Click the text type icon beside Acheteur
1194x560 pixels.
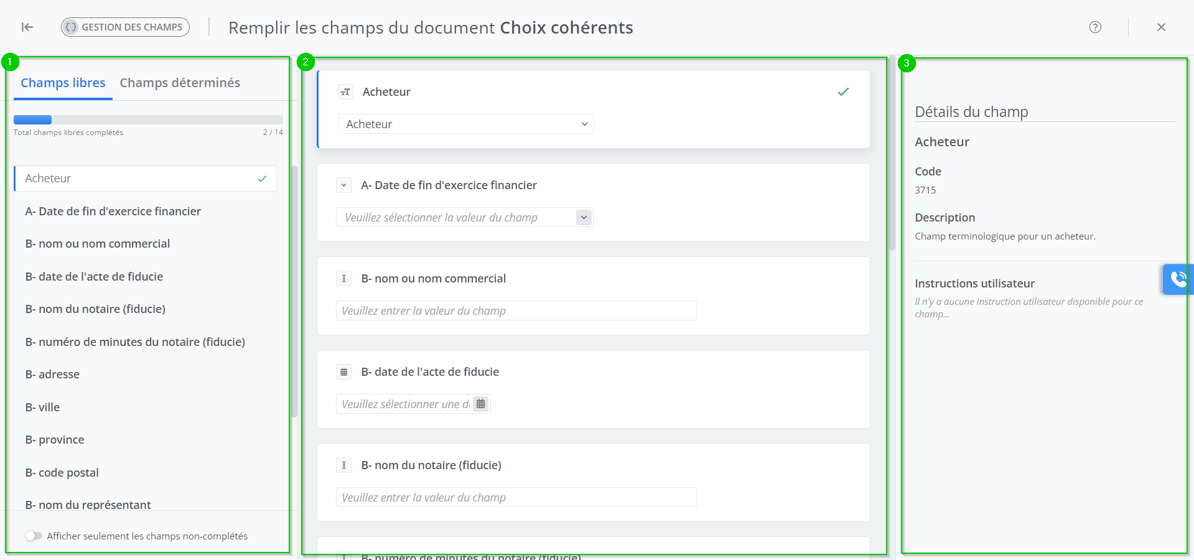pyautogui.click(x=345, y=92)
